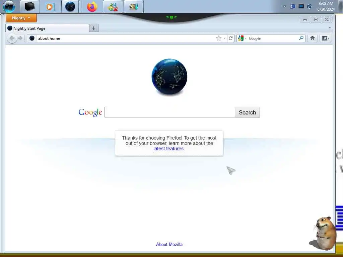Viewport: 343px width, 257px height.
Task: Show hidden system tray icons
Action: pyautogui.click(x=285, y=6)
